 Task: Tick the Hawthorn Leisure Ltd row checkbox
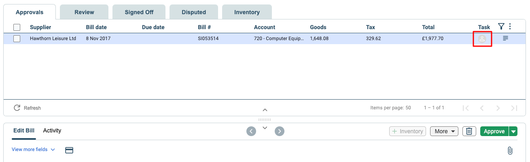click(x=17, y=39)
